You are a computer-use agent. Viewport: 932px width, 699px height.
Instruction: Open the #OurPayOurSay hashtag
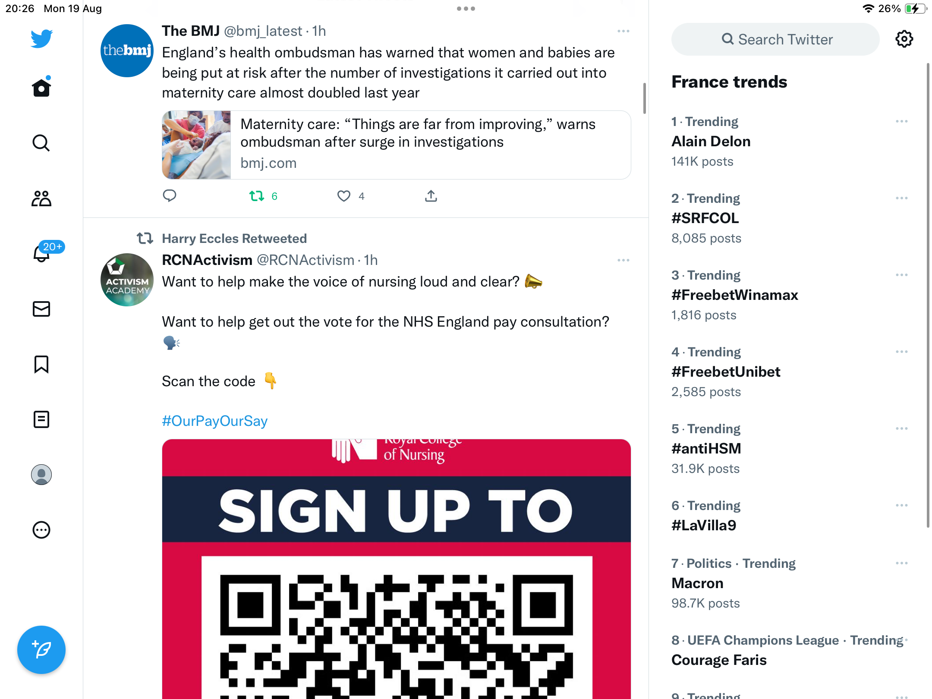(x=215, y=421)
